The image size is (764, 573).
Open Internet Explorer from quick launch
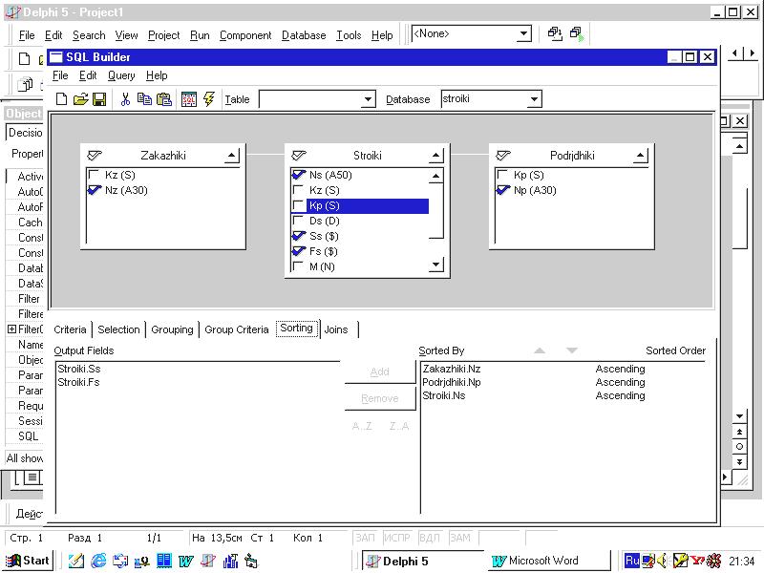coord(98,561)
